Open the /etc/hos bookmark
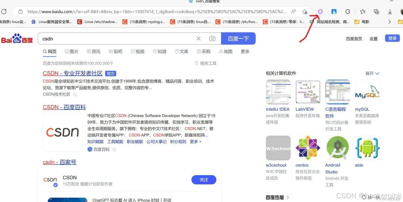 point(237,22)
